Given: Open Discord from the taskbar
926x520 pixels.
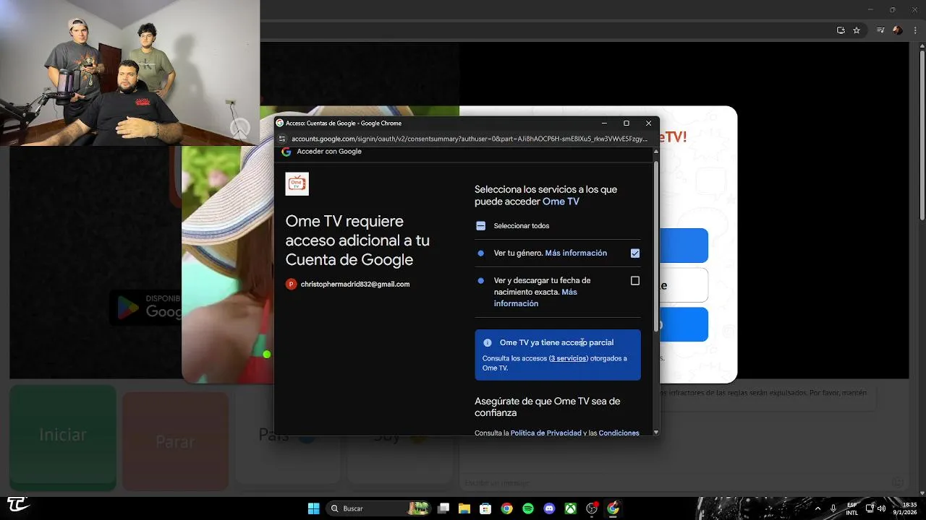Looking at the screenshot, I should pos(549,508).
